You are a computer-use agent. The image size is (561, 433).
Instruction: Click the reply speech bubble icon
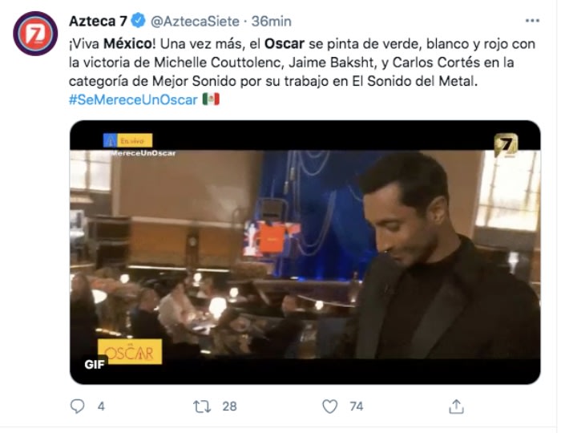[77, 407]
